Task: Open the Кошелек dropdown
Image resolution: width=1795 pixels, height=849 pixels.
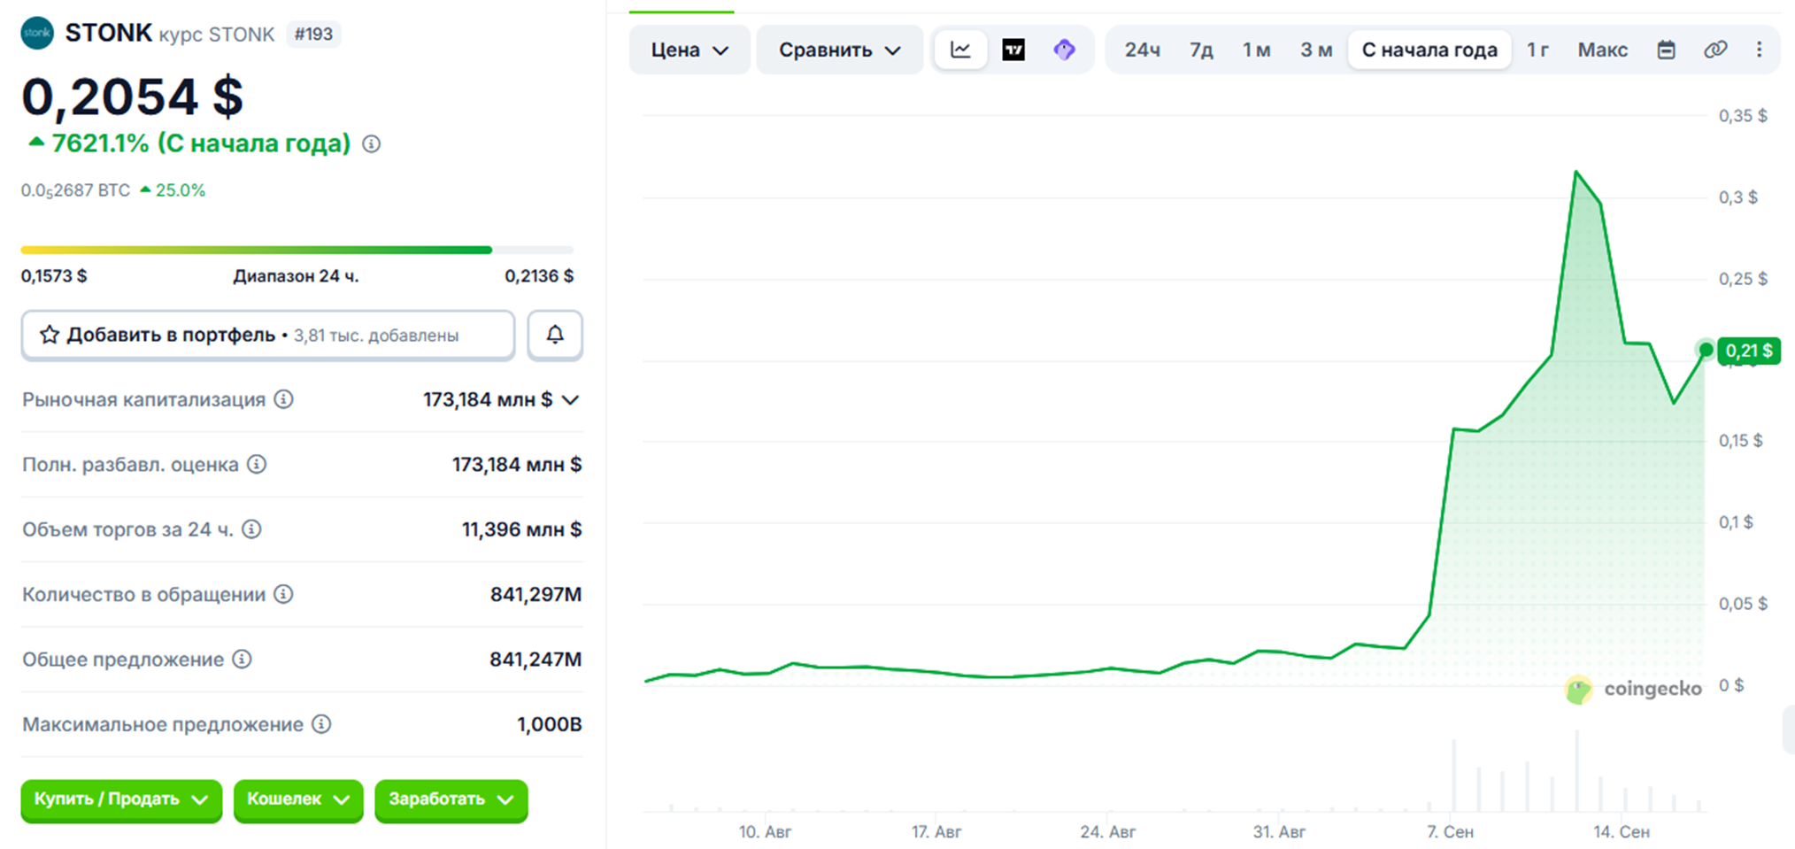Action: click(298, 799)
